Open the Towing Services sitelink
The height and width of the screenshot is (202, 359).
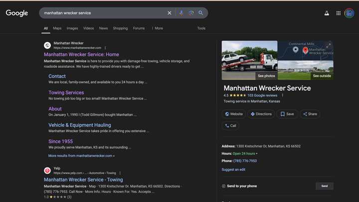(66, 93)
